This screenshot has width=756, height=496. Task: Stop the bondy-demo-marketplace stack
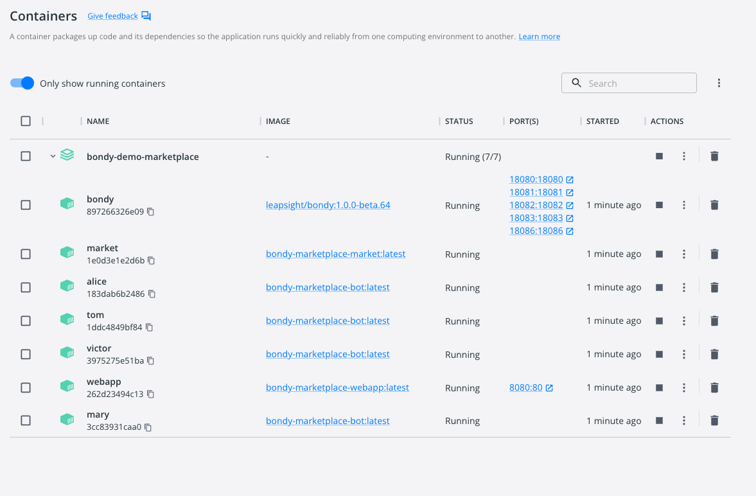click(659, 156)
